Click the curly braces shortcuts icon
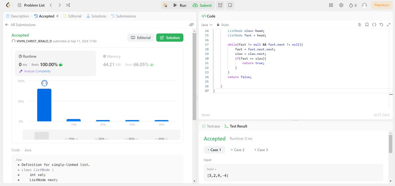The width and height of the screenshot is (395, 186). pyautogui.click(x=374, y=25)
